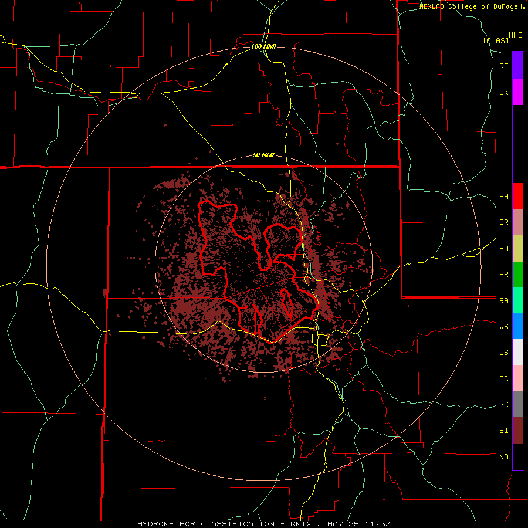
Task: Select the GR dusty pink legend swatch
Action: tap(518, 222)
